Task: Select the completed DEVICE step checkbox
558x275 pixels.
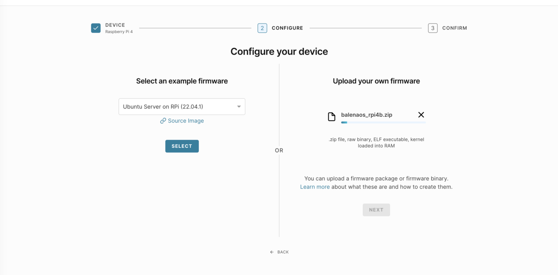Action: (x=95, y=28)
